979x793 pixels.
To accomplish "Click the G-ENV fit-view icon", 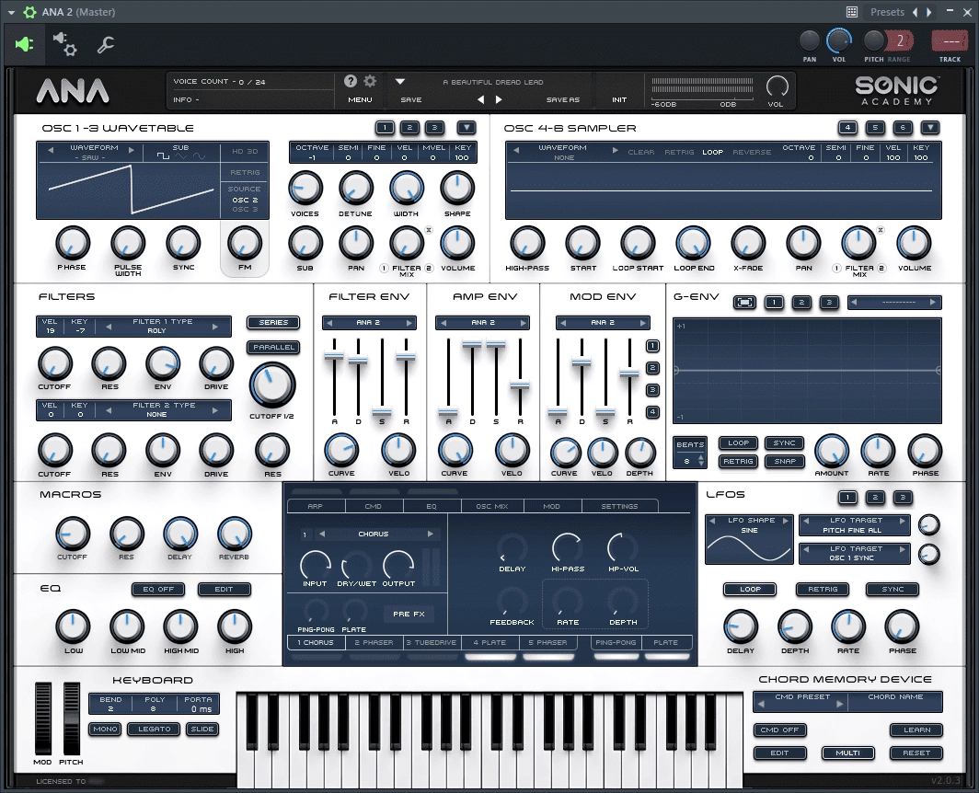I will click(744, 303).
